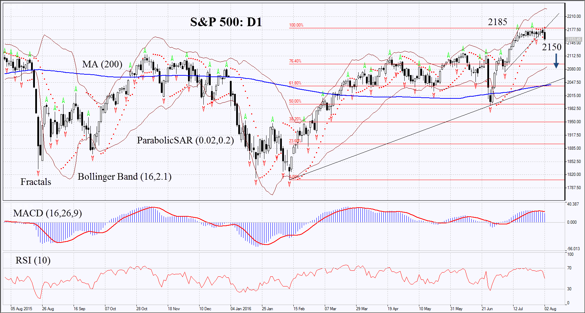This screenshot has height=313, width=585.
Task: Click the blue down arrow marker
Action: pyautogui.click(x=556, y=61)
